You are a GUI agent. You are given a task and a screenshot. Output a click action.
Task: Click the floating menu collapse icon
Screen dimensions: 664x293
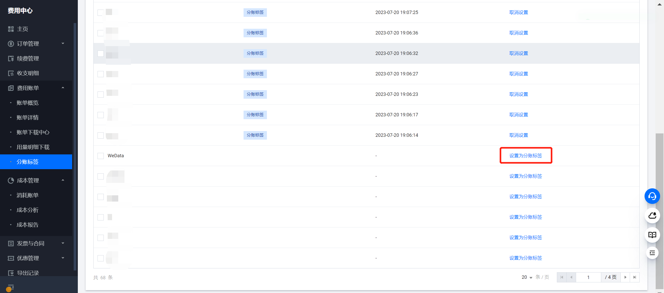pos(652,253)
